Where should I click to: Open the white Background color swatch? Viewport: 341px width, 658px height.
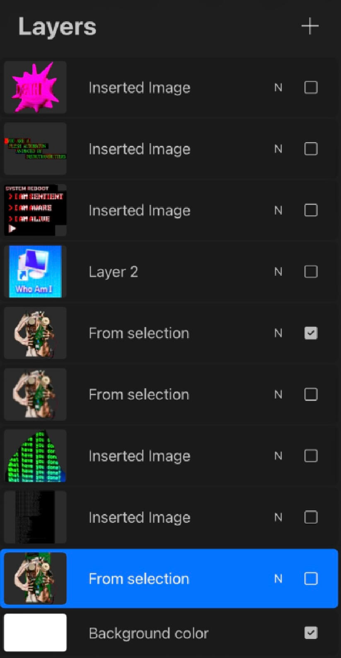click(35, 633)
